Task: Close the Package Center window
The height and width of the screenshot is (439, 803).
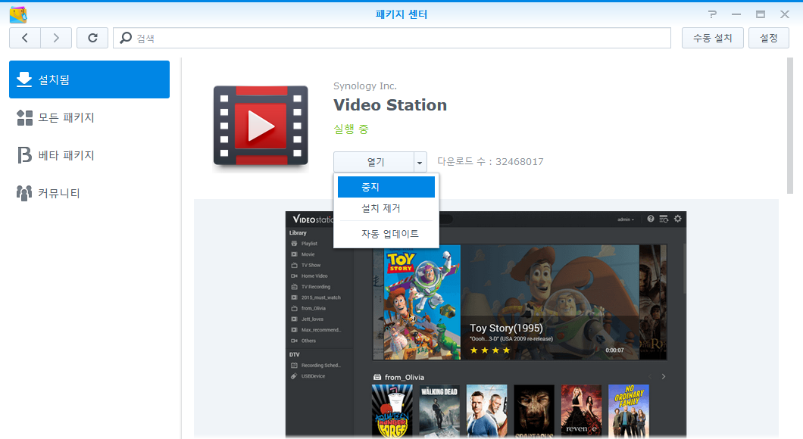Action: [785, 14]
